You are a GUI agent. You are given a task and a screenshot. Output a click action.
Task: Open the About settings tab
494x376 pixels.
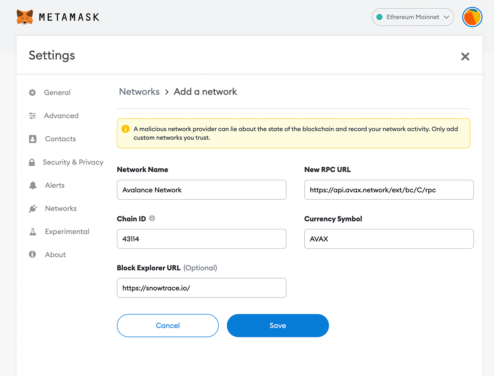pos(55,255)
